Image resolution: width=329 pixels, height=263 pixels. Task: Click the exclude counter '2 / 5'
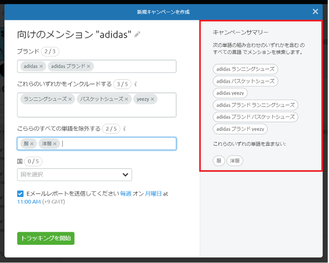pos(111,129)
